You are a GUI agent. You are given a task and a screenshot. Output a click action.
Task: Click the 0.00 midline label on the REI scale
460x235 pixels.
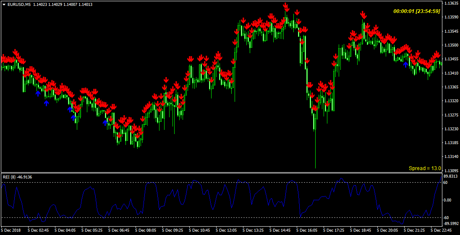click(447, 200)
